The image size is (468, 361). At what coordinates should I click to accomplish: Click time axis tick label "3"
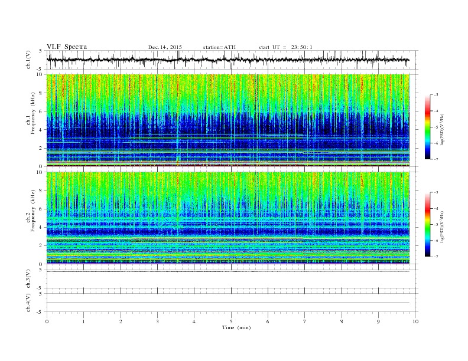(x=157, y=321)
